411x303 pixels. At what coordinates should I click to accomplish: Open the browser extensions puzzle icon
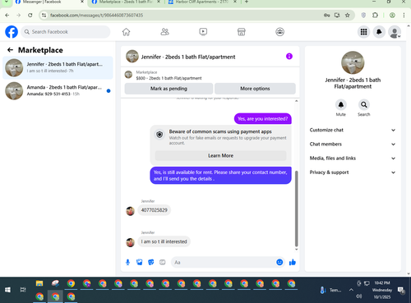(x=375, y=16)
